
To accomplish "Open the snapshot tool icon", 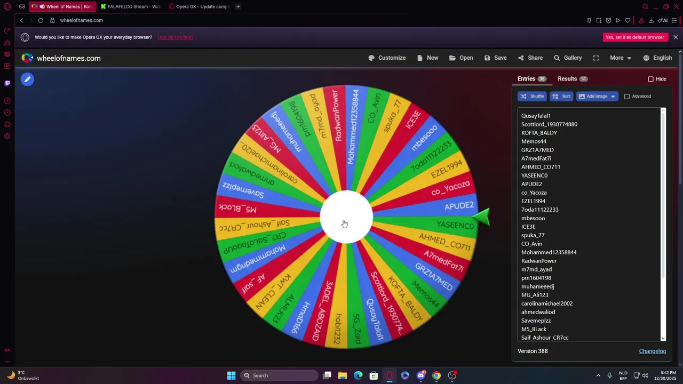I will pyautogui.click(x=599, y=20).
